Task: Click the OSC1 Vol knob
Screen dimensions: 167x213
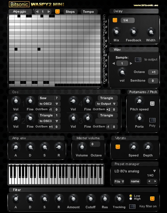Action: coord(16,101)
